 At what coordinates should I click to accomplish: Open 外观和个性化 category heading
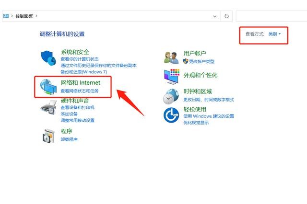pos(201,75)
